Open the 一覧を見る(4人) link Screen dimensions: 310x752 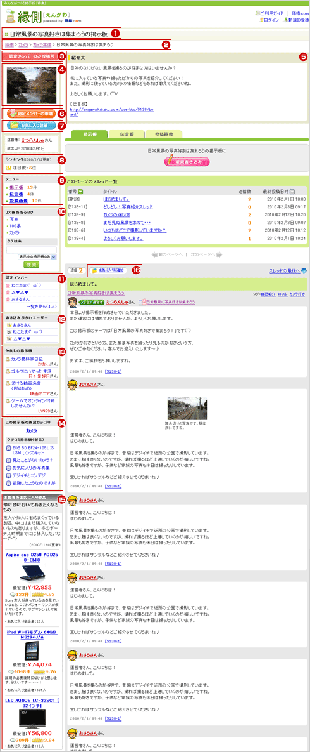(42, 305)
